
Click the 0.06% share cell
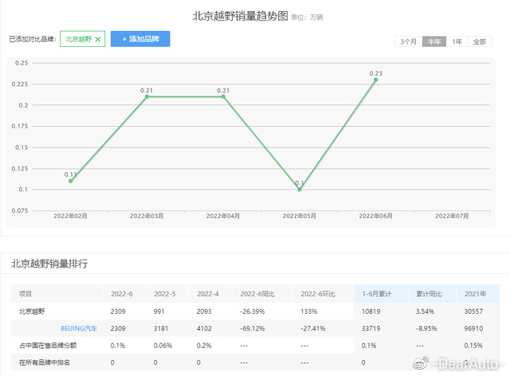pyautogui.click(x=163, y=346)
